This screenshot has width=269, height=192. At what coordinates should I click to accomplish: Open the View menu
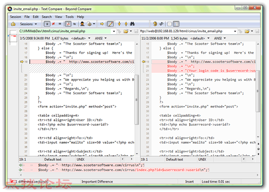58,17
